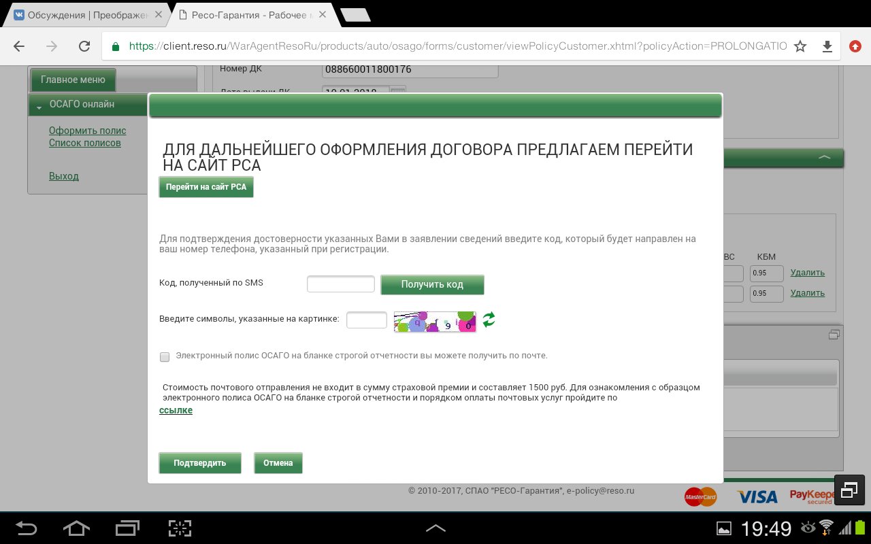The height and width of the screenshot is (544, 871).
Task: Open the Главное меню tab
Action: pos(73,80)
